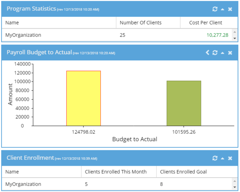This screenshot has width=240, height=192.
Task: Click Client Enrollment scrollbar down arrow
Action: 235,187
